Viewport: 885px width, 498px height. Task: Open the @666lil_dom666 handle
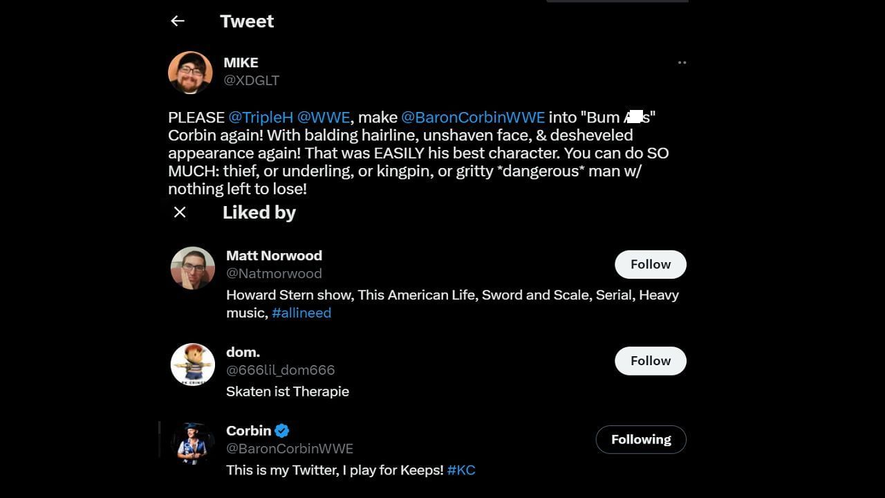tap(280, 370)
